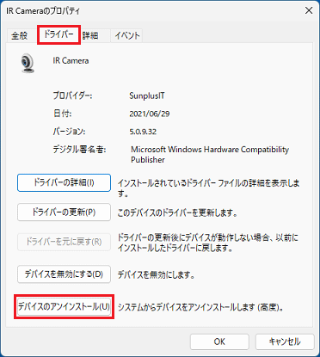Click ドライバーの更新(P) button
Screen dimensions: 320x357
(64, 212)
